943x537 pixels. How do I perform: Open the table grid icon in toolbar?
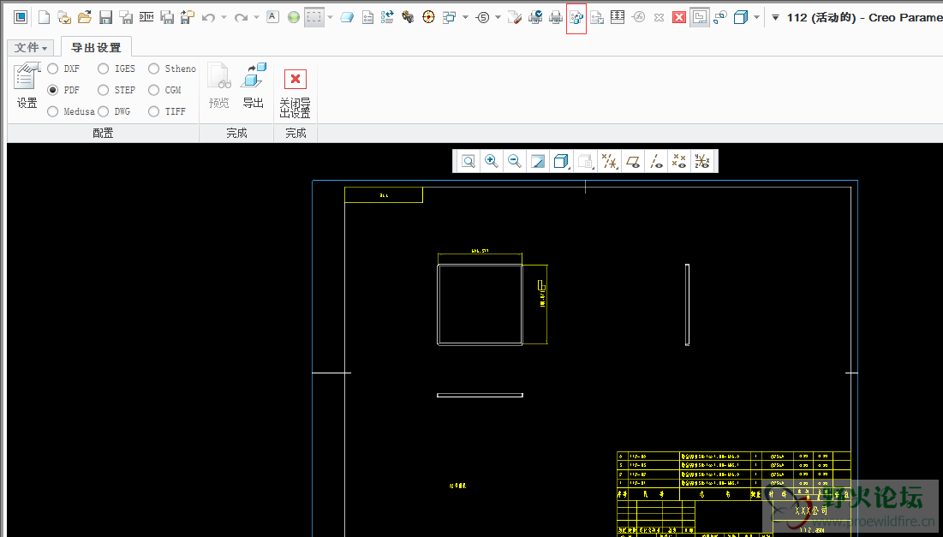point(618,17)
